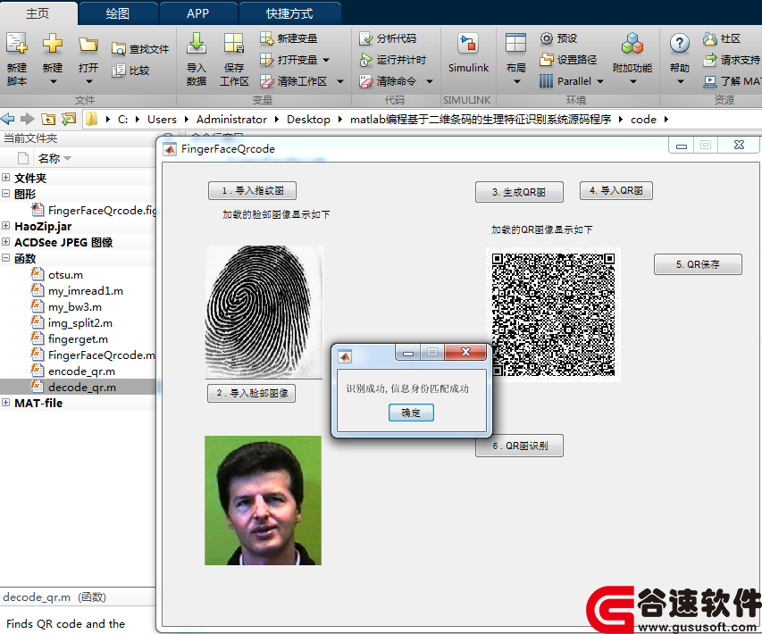Click the forward arrow in address bar
The image size is (762, 634).
click(28, 119)
